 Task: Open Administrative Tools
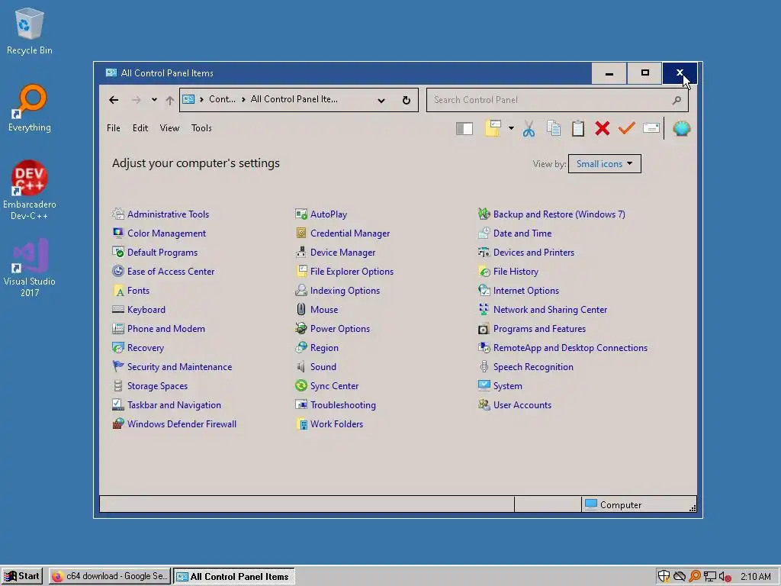168,214
